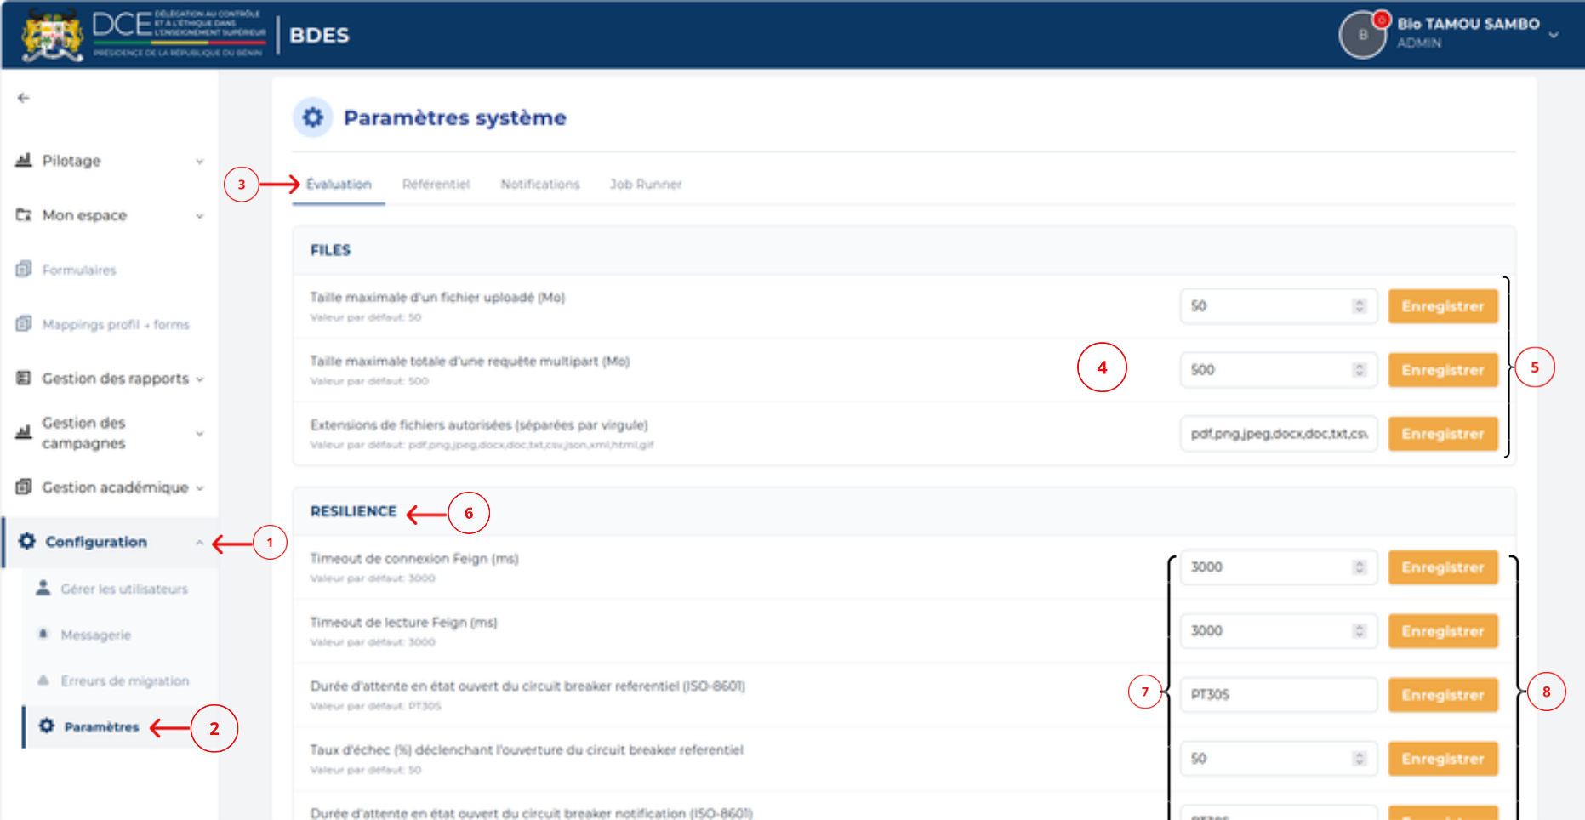Click the Pilotage chart icon
1585x820 pixels.
[x=24, y=160]
